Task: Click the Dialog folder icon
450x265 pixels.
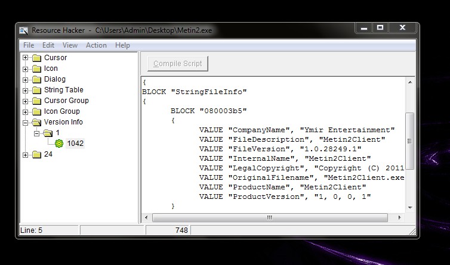Action: click(x=37, y=79)
